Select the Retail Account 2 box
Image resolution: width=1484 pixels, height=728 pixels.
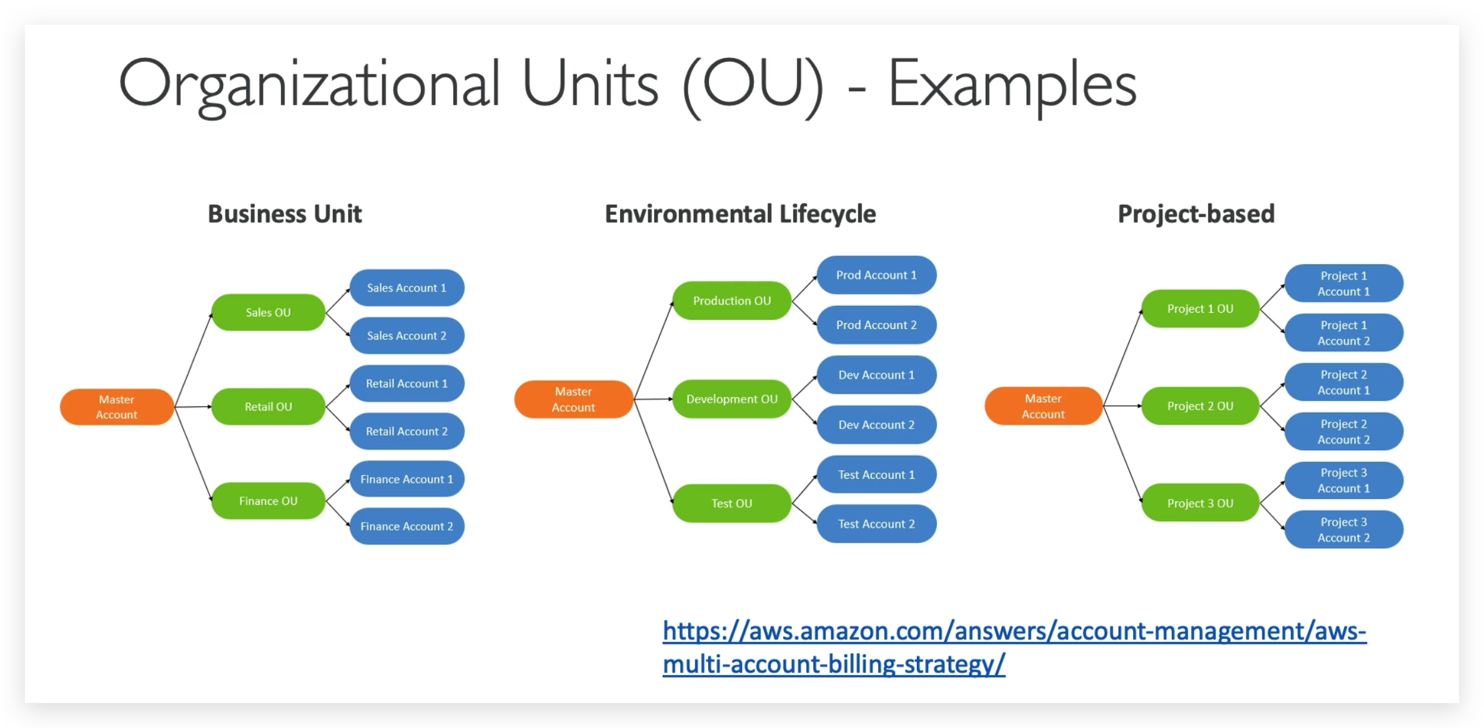(x=407, y=431)
